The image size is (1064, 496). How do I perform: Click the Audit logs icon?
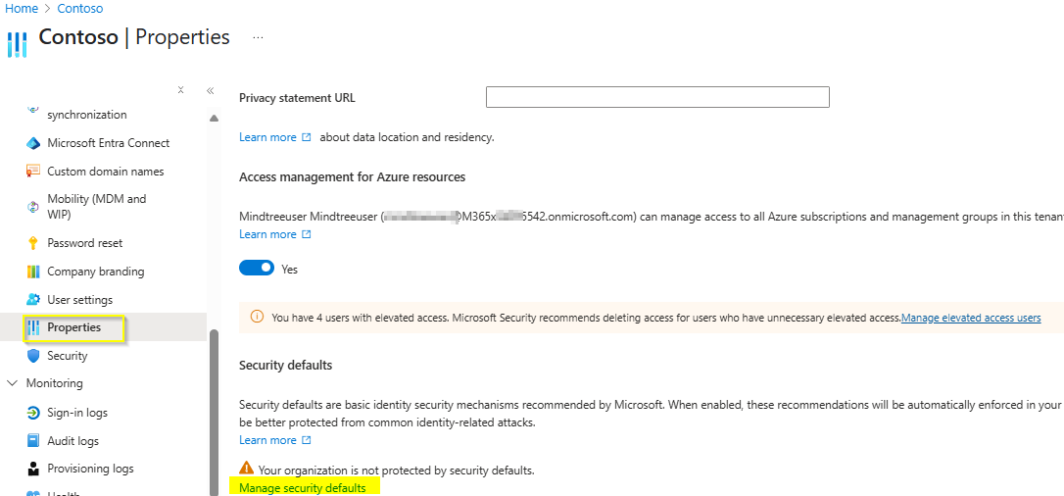point(33,441)
